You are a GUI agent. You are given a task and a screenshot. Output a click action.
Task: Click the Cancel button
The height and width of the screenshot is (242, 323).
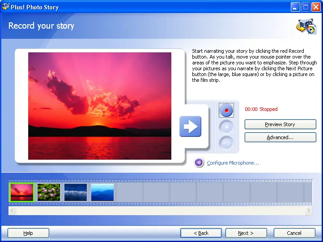[x=294, y=233]
